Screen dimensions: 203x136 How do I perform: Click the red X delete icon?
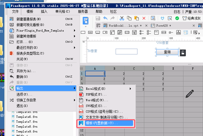coord(144,18)
